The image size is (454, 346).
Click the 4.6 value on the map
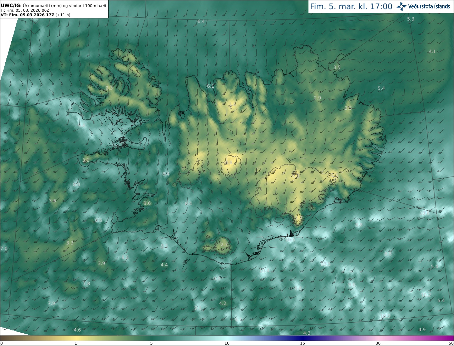pyautogui.click(x=77, y=330)
